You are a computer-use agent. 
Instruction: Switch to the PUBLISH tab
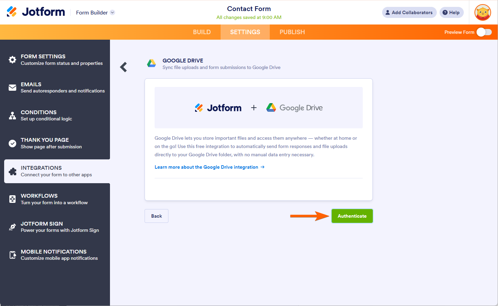coord(292,32)
